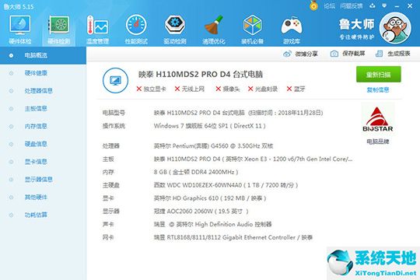
Task: Open 温度管理 temperature management
Action: click(97, 30)
